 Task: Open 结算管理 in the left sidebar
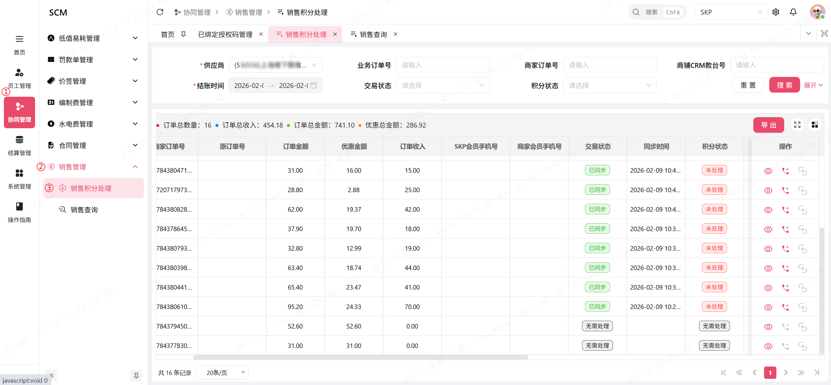(x=19, y=146)
